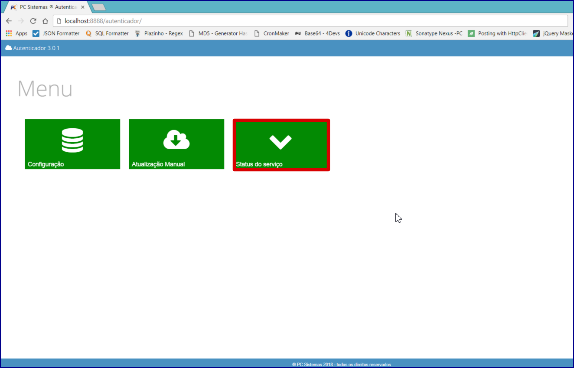Open the Base64 - 4Devs bookmark
Viewport: 574px width, 368px height.
tap(317, 33)
